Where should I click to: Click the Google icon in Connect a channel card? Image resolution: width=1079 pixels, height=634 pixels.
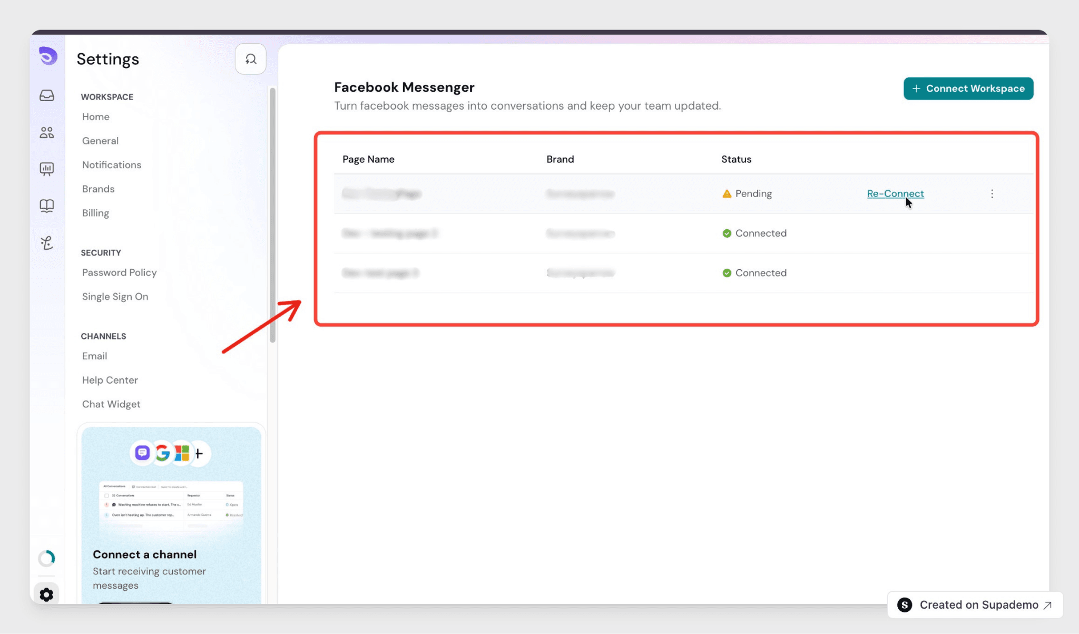point(162,453)
